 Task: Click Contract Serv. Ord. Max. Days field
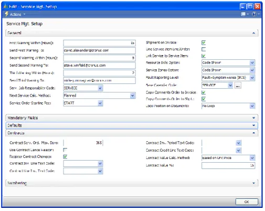click(x=83, y=143)
